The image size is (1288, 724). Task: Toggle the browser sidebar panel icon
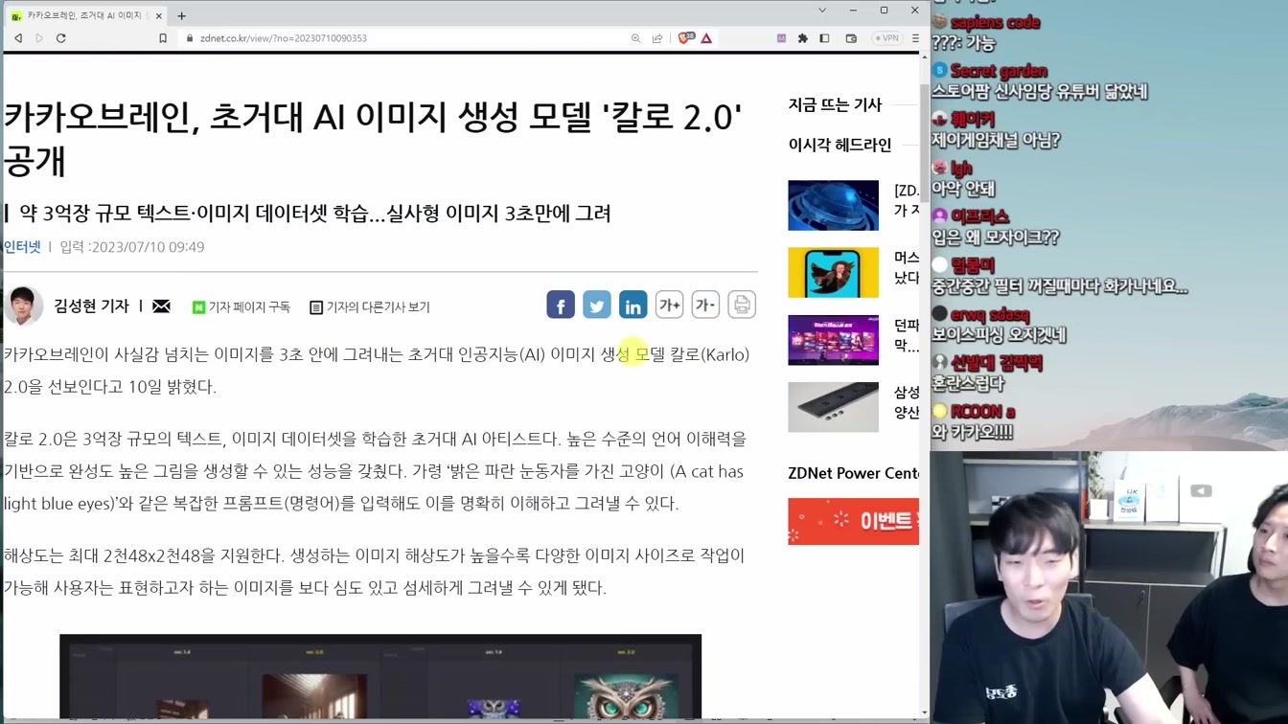click(824, 38)
